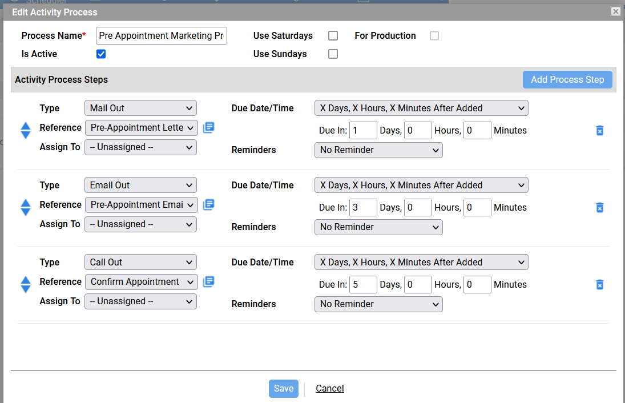
Task: Uncheck the Is Active checkbox
Action: tap(101, 54)
